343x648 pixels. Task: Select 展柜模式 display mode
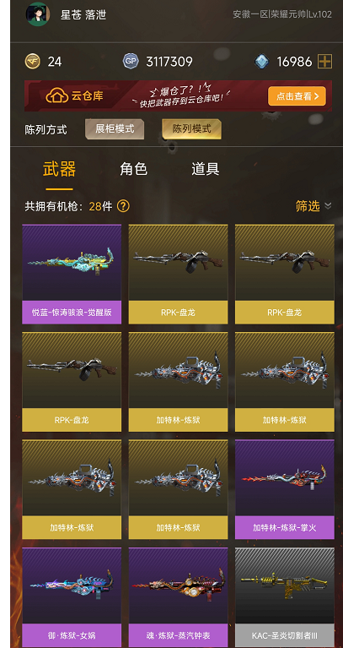click(115, 129)
